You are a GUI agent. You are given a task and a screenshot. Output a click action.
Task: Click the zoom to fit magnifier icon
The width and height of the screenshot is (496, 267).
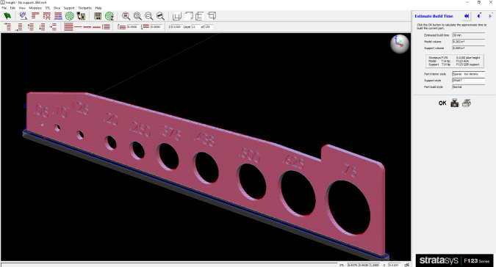pyautogui.click(x=160, y=16)
